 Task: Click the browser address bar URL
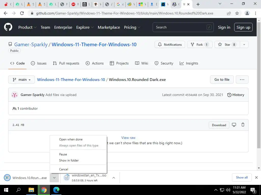(125, 13)
